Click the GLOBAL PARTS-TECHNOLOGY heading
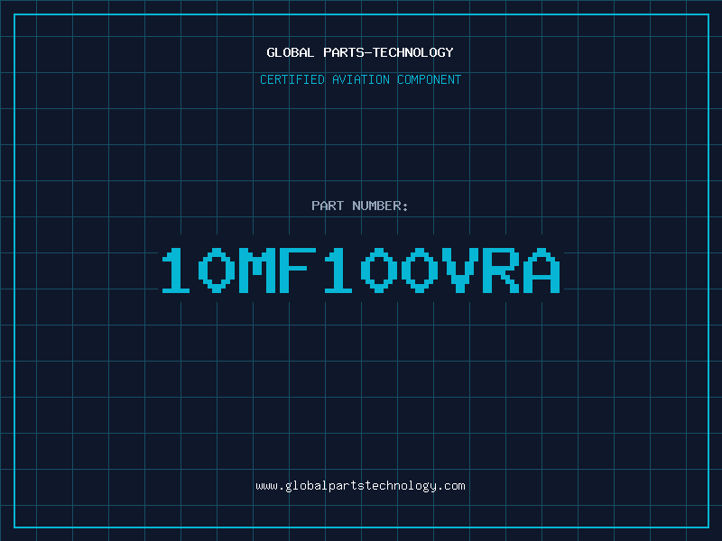This screenshot has width=722, height=541. pyautogui.click(x=360, y=52)
